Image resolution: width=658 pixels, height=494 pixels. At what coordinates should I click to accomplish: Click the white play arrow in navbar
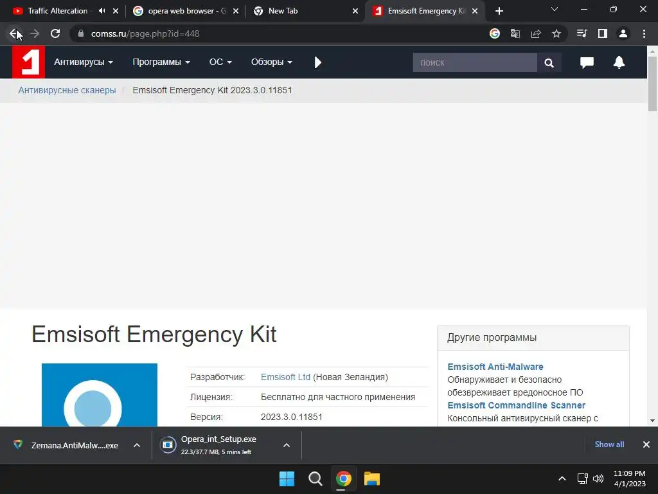317,62
